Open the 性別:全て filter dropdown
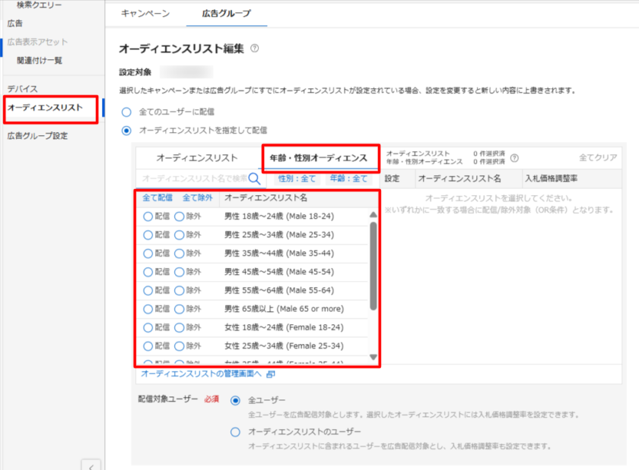This screenshot has height=470, width=639. point(296,178)
